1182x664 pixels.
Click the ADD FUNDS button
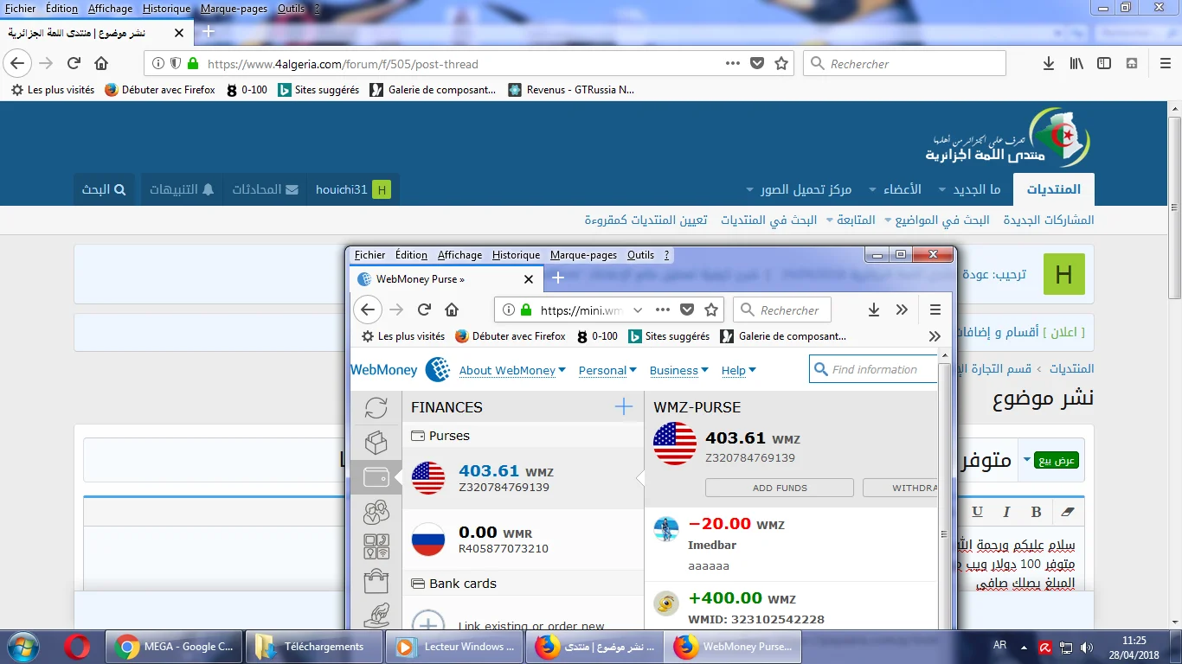pyautogui.click(x=779, y=488)
